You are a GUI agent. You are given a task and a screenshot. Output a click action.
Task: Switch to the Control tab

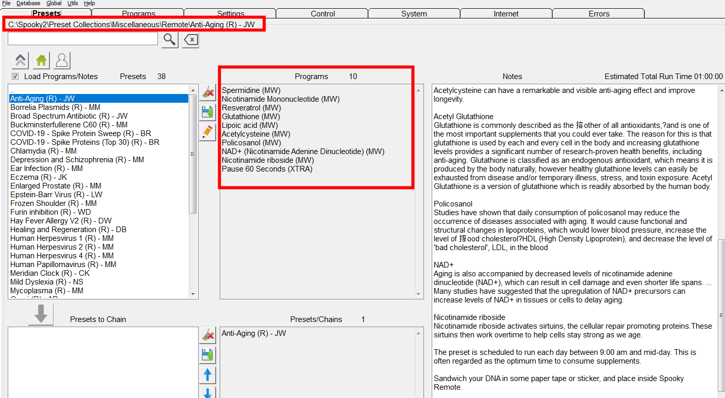coord(323,14)
